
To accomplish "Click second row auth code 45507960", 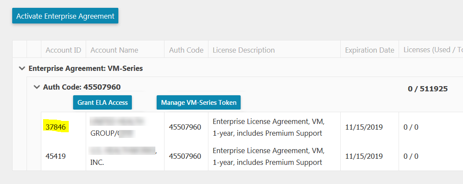I will point(185,156).
